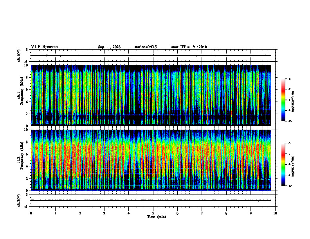Click the 0 minute tick on time axis
Image resolution: width=310 pixels, height=239 pixels.
click(x=31, y=213)
